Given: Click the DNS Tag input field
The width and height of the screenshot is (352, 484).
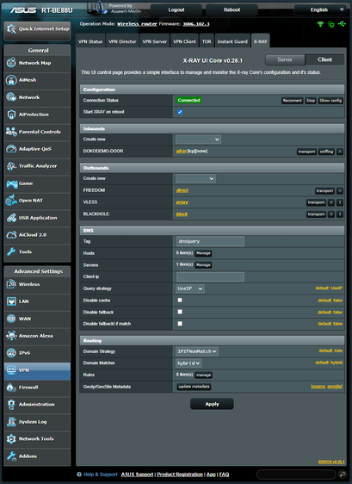Looking at the screenshot, I should pyautogui.click(x=210, y=241).
